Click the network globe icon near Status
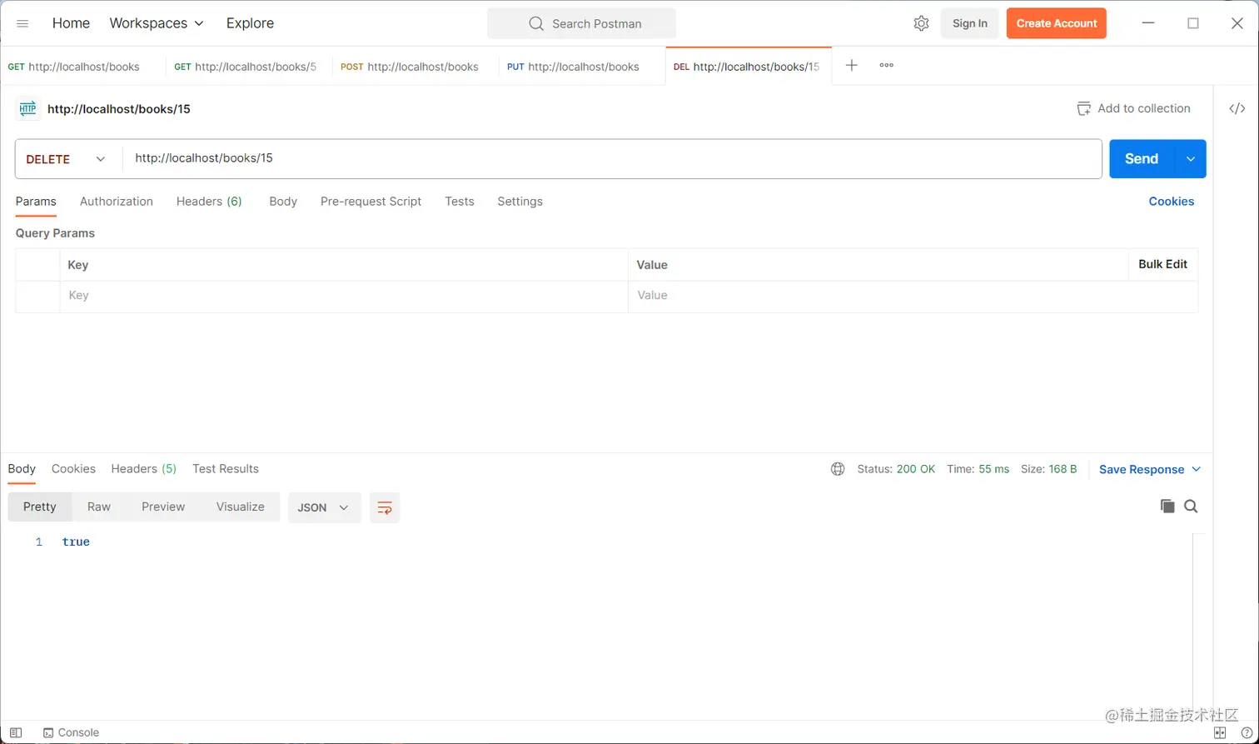Image resolution: width=1259 pixels, height=744 pixels. click(838, 469)
